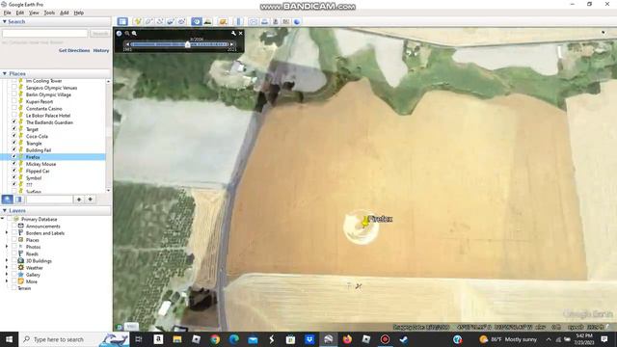Open the View menu

click(x=34, y=13)
